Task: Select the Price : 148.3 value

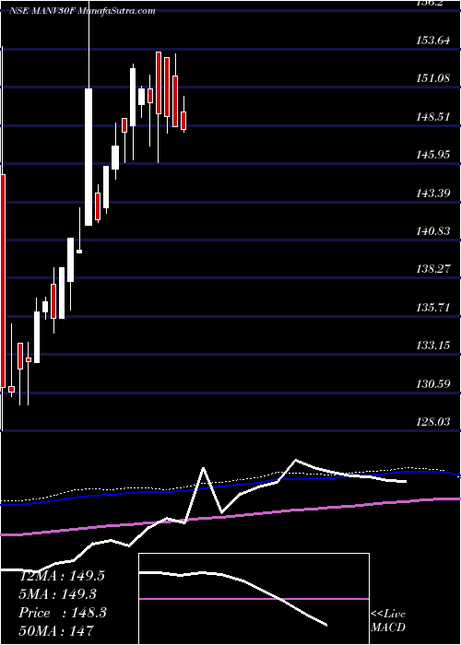Action: point(63,613)
